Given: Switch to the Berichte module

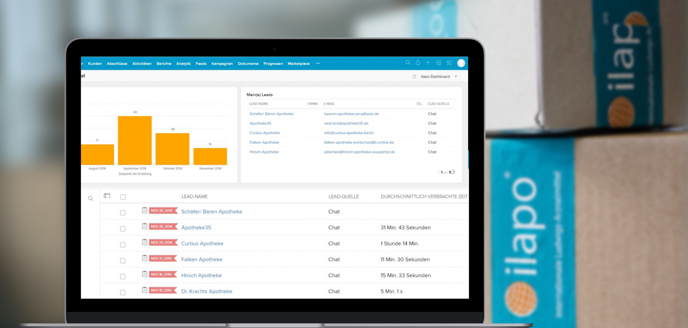Looking at the screenshot, I should [x=164, y=63].
